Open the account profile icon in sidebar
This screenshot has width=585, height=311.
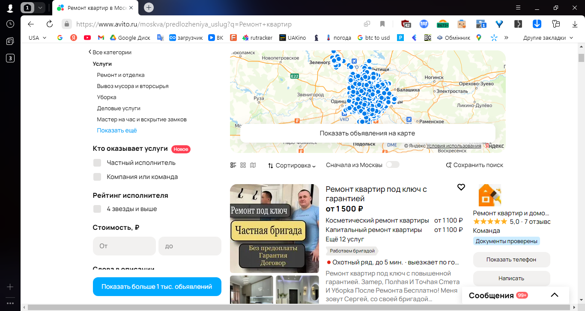(10, 8)
